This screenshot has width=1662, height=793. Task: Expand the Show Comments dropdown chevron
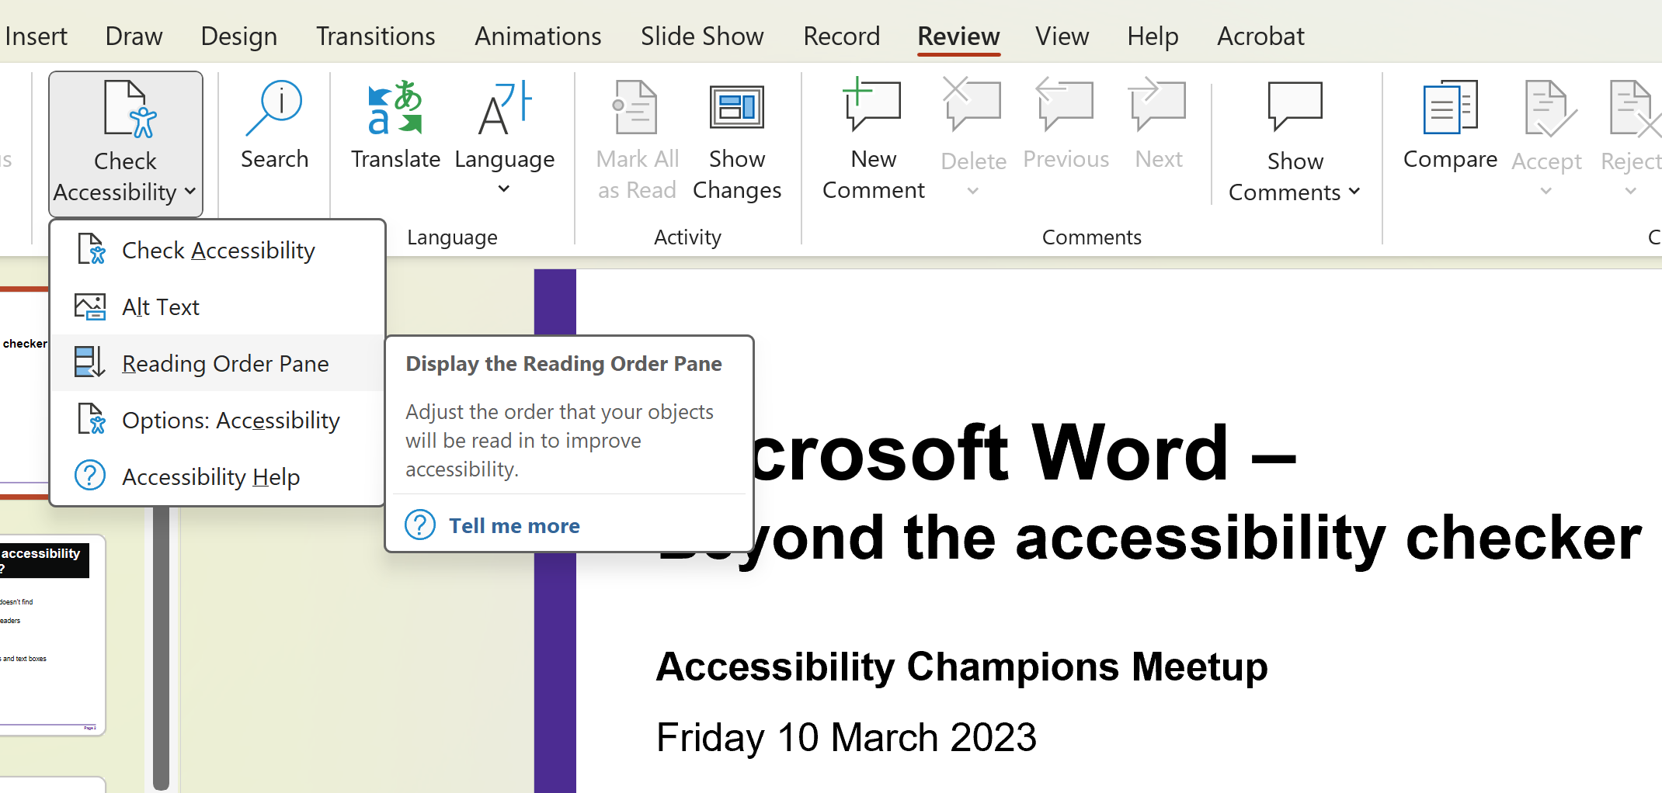pos(1354,192)
